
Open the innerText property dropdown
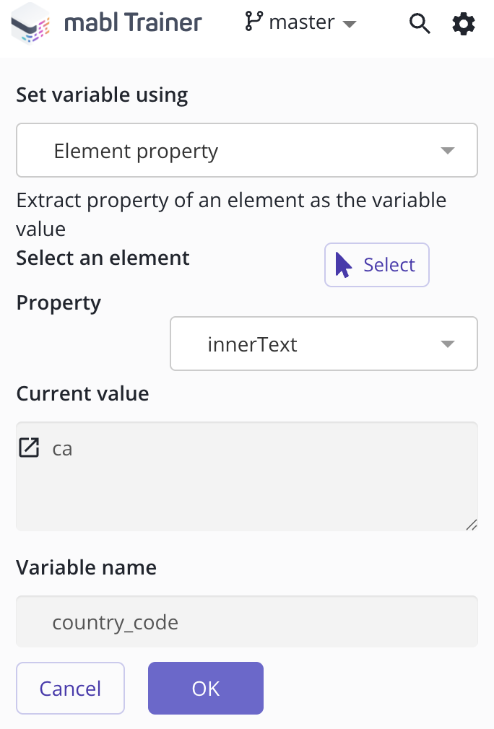click(324, 344)
